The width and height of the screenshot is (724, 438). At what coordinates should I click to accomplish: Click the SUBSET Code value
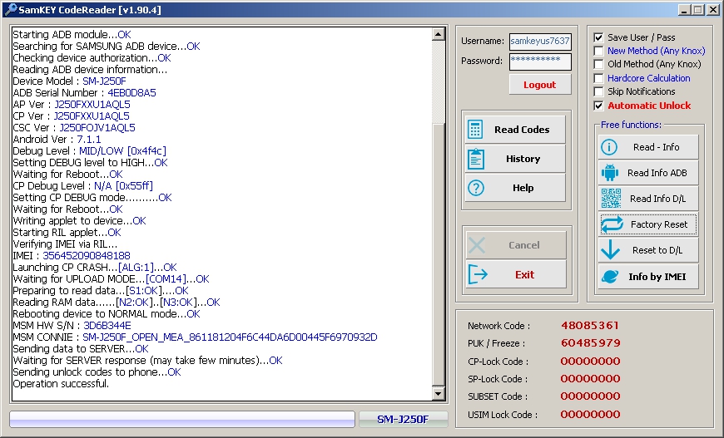click(x=591, y=396)
